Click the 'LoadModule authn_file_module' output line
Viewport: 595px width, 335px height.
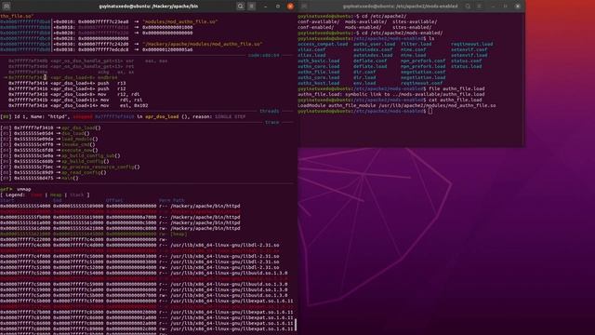point(397,105)
